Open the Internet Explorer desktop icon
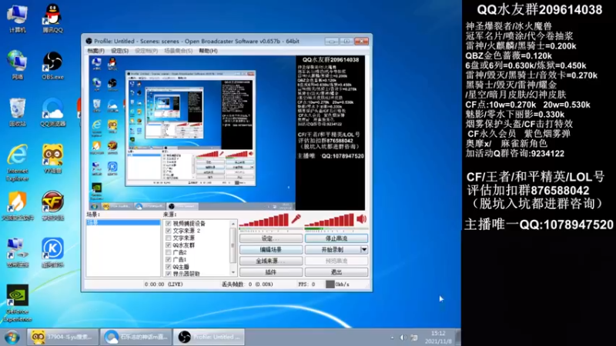Screen dimensions: 616x346 (x=17, y=162)
